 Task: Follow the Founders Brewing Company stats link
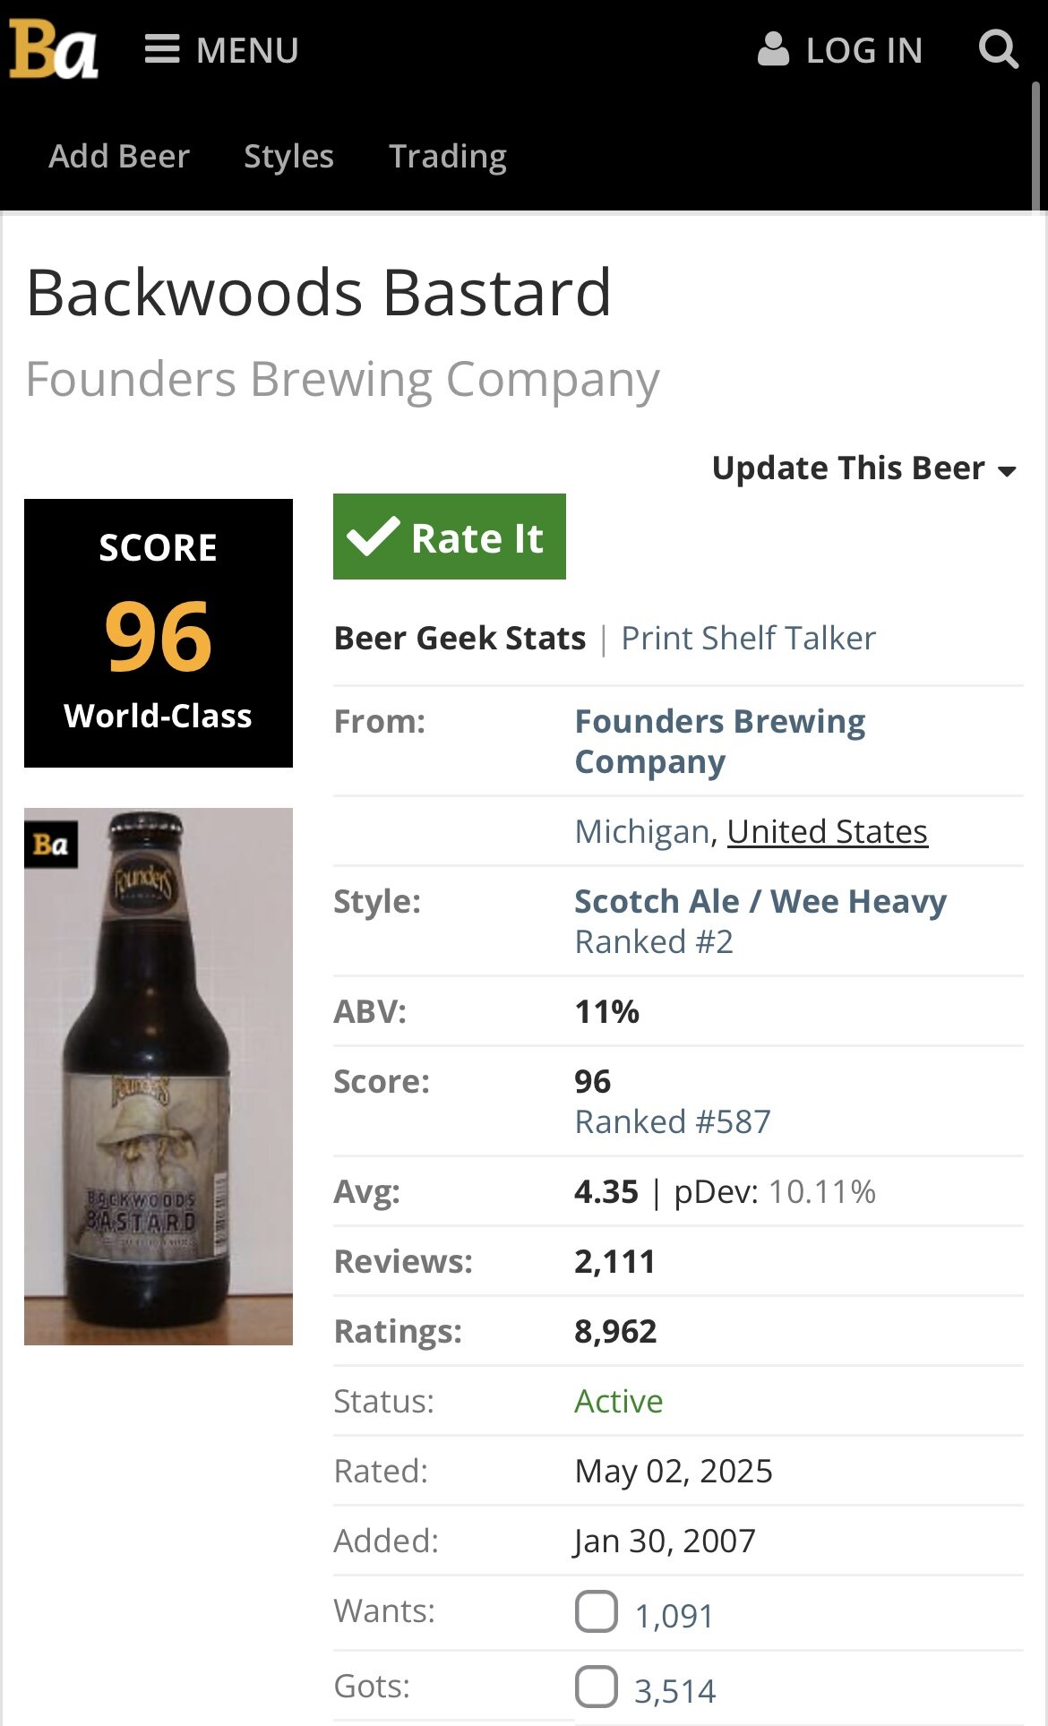point(720,741)
